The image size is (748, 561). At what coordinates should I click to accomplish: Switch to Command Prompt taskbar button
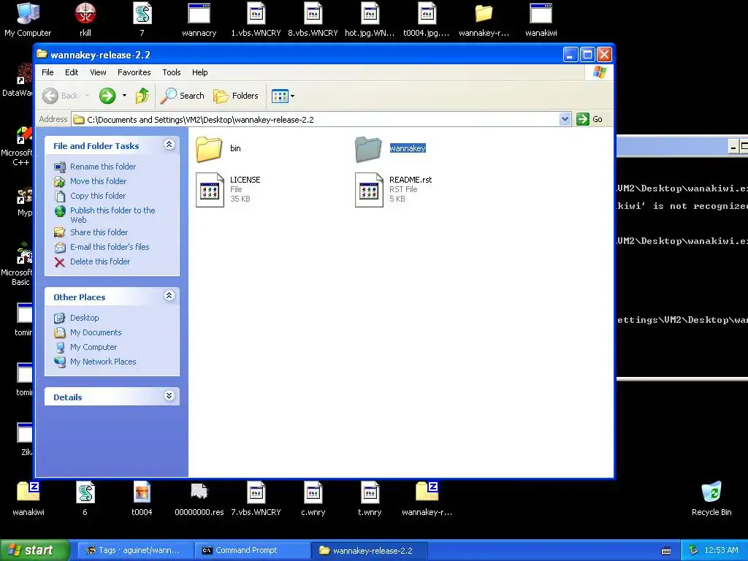(x=252, y=550)
